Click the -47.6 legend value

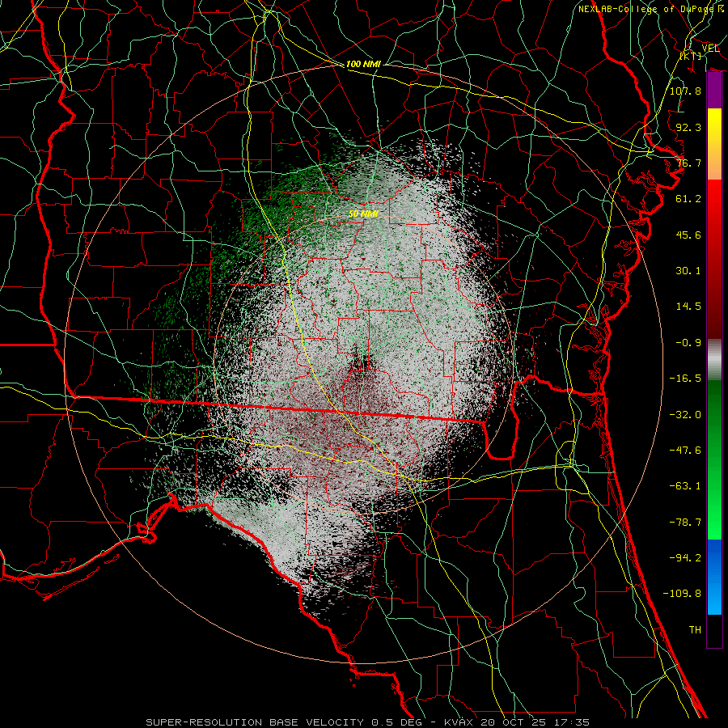pyautogui.click(x=685, y=451)
